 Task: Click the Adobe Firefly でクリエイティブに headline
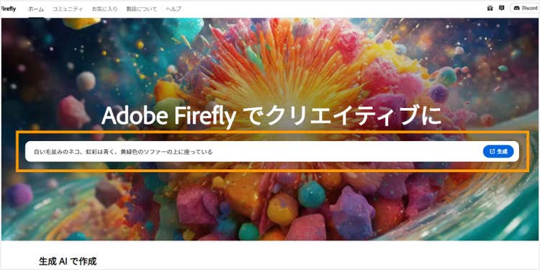click(271, 116)
